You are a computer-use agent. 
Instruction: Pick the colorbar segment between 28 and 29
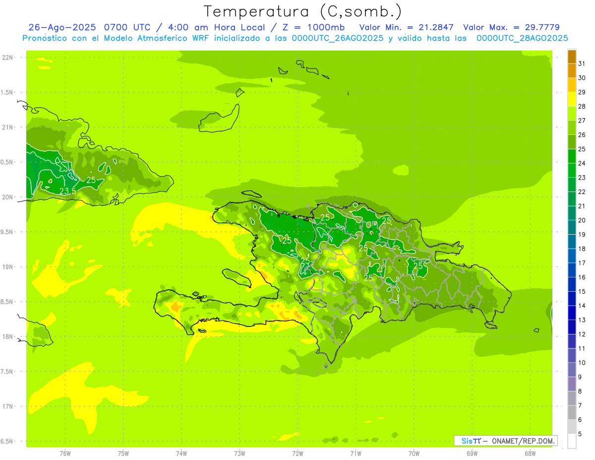[x=572, y=100]
